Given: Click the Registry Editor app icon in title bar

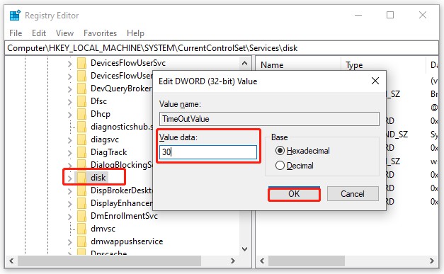Looking at the screenshot, I should [x=15, y=16].
